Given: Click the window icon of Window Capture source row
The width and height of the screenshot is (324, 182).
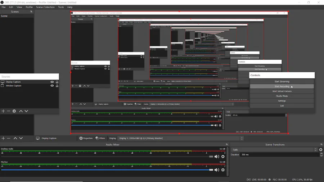Looking at the screenshot, I should tap(3, 86).
